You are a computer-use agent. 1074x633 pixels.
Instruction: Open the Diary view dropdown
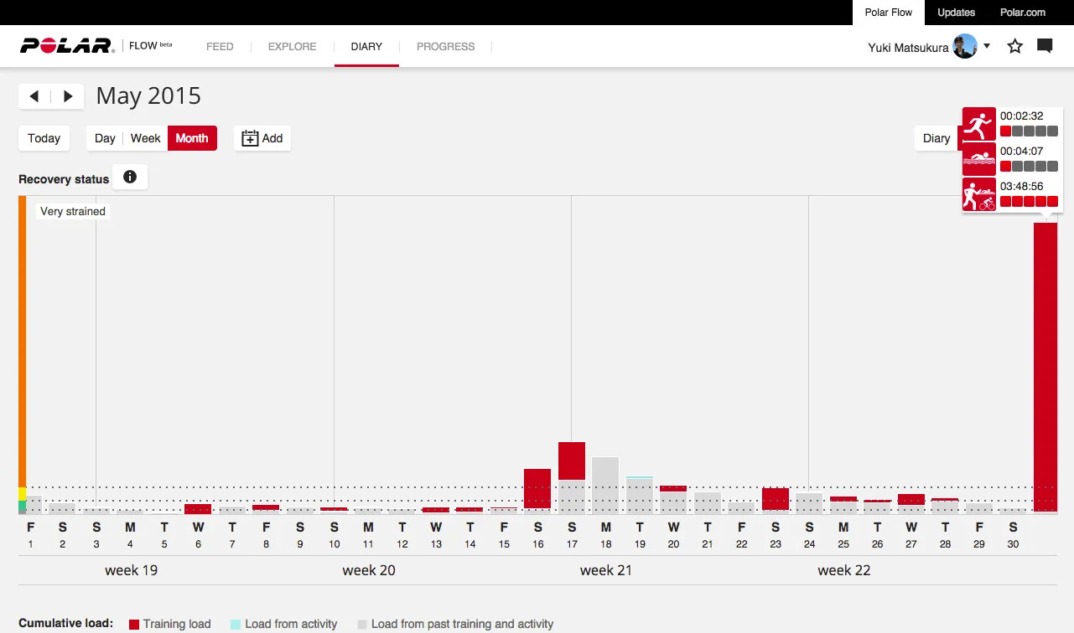937,138
